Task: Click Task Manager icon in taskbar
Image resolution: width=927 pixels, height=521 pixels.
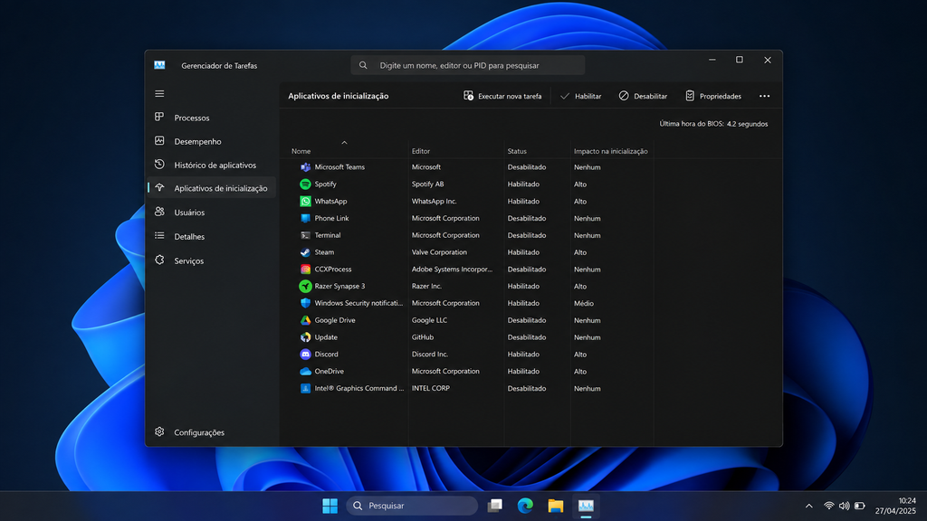Action: [x=586, y=506]
